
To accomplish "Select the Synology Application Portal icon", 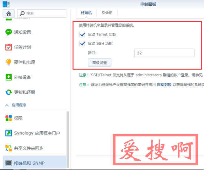I will pos(9,133).
